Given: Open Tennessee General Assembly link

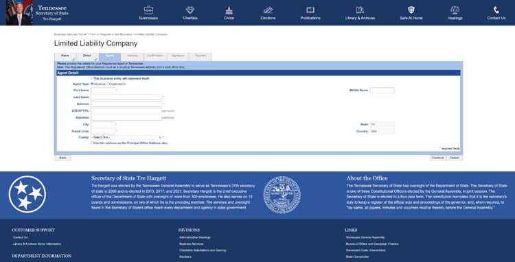Looking at the screenshot, I should tap(365, 237).
